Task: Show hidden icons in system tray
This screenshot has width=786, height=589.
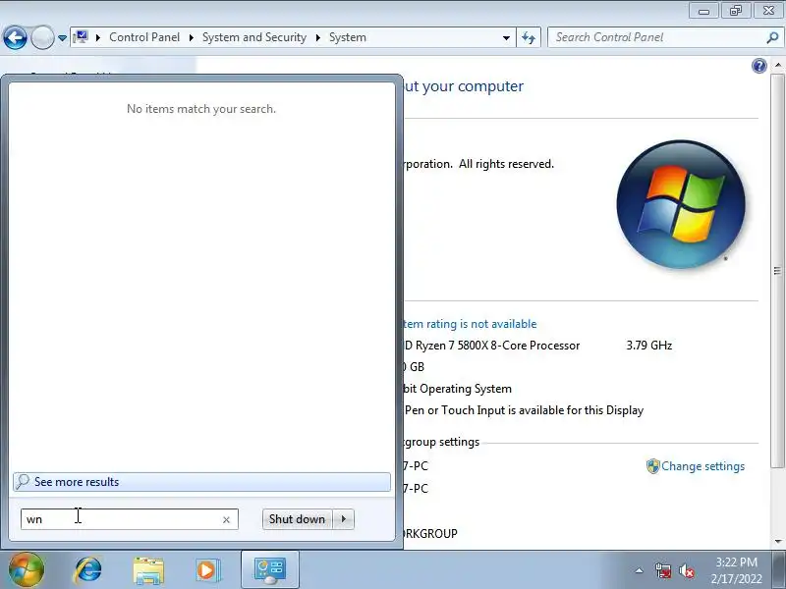Action: (640, 570)
